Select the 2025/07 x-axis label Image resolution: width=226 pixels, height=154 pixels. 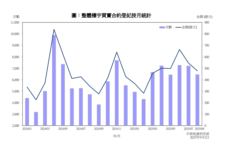pos(188,129)
